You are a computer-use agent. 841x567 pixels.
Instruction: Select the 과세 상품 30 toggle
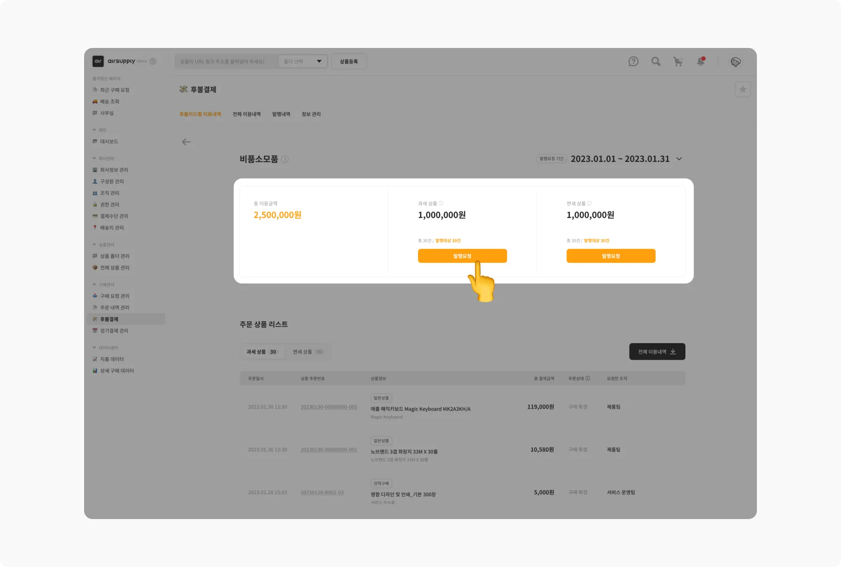[x=261, y=352]
